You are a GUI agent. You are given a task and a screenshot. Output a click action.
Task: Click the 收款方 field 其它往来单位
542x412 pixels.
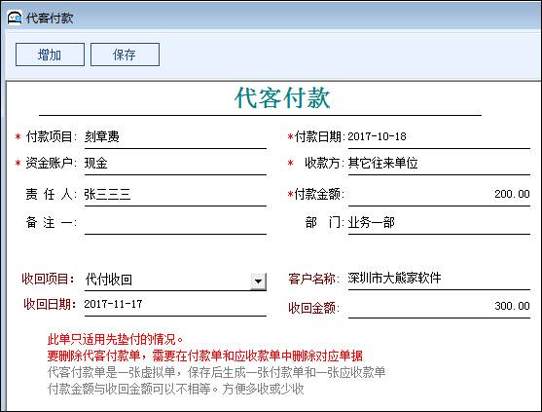point(439,164)
